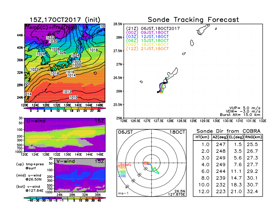Click the '1016' isobar label
Viewport: 280px width, 216px height.
[70, 72]
